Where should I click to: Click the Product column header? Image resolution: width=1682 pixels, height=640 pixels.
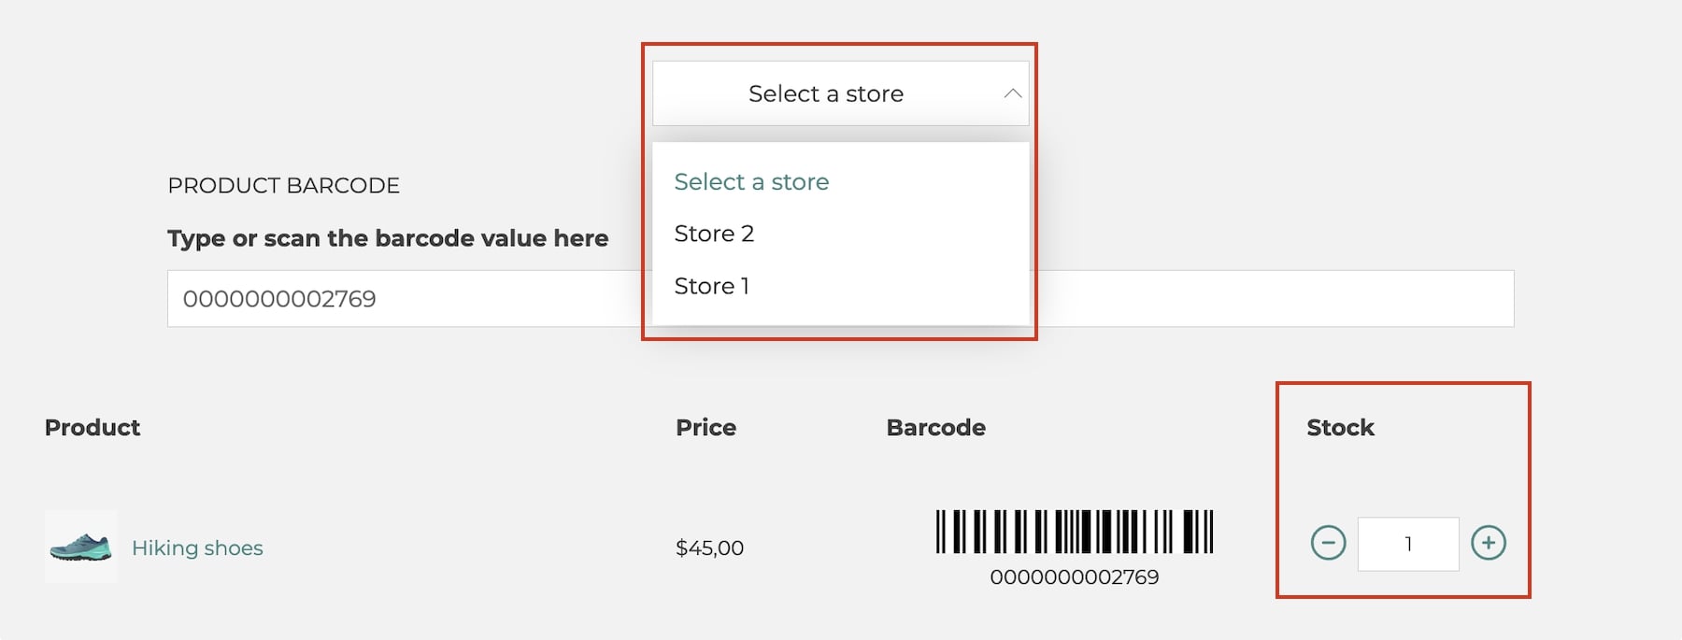point(93,428)
